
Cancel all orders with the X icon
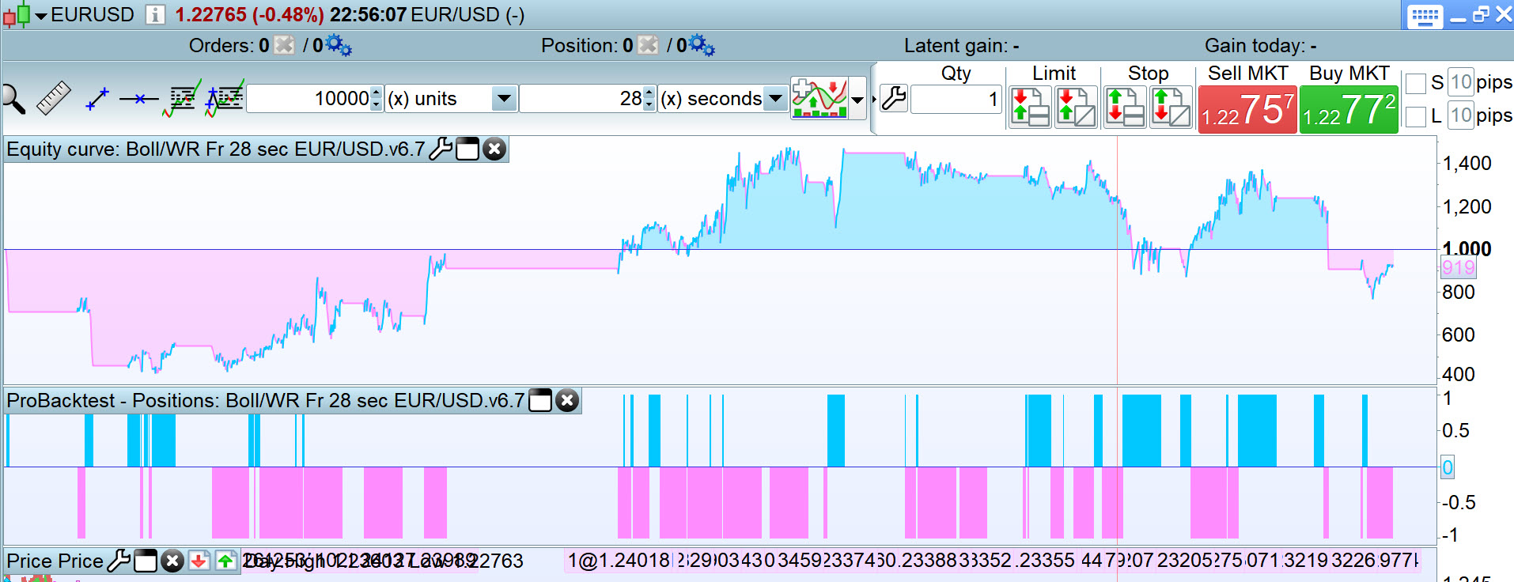284,45
